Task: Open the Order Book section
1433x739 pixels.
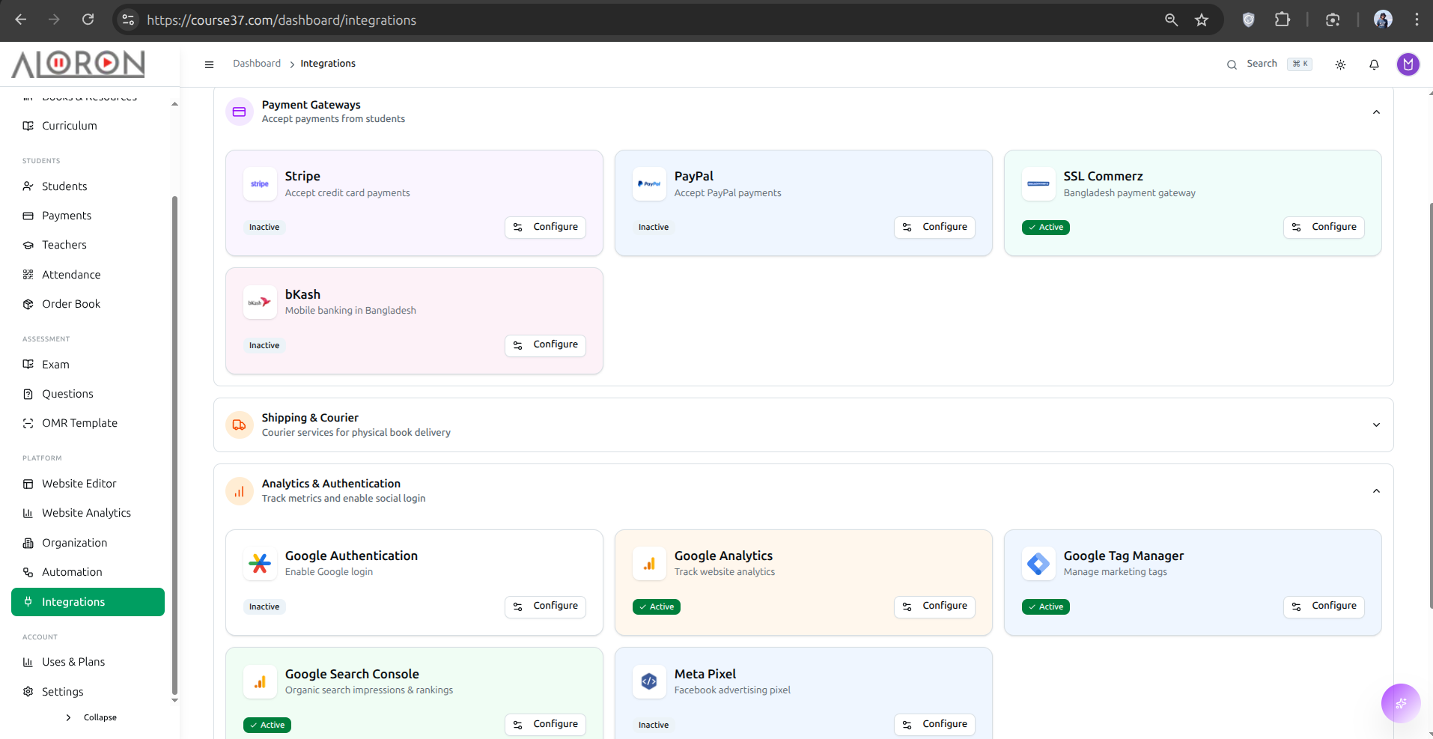Action: [71, 303]
